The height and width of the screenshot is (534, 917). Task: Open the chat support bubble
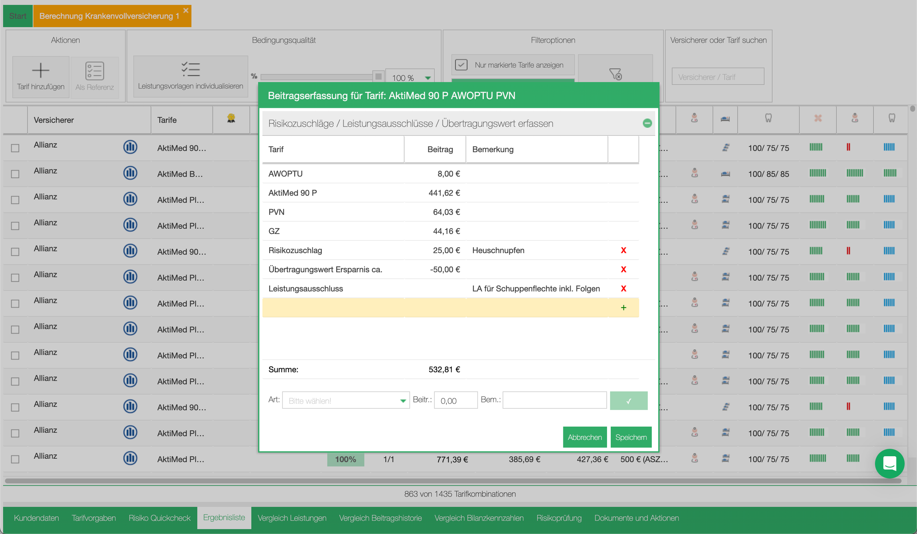click(x=889, y=463)
